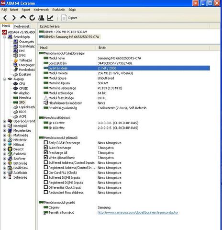Expand the Megjelenítés tree node

[x=4, y=130]
